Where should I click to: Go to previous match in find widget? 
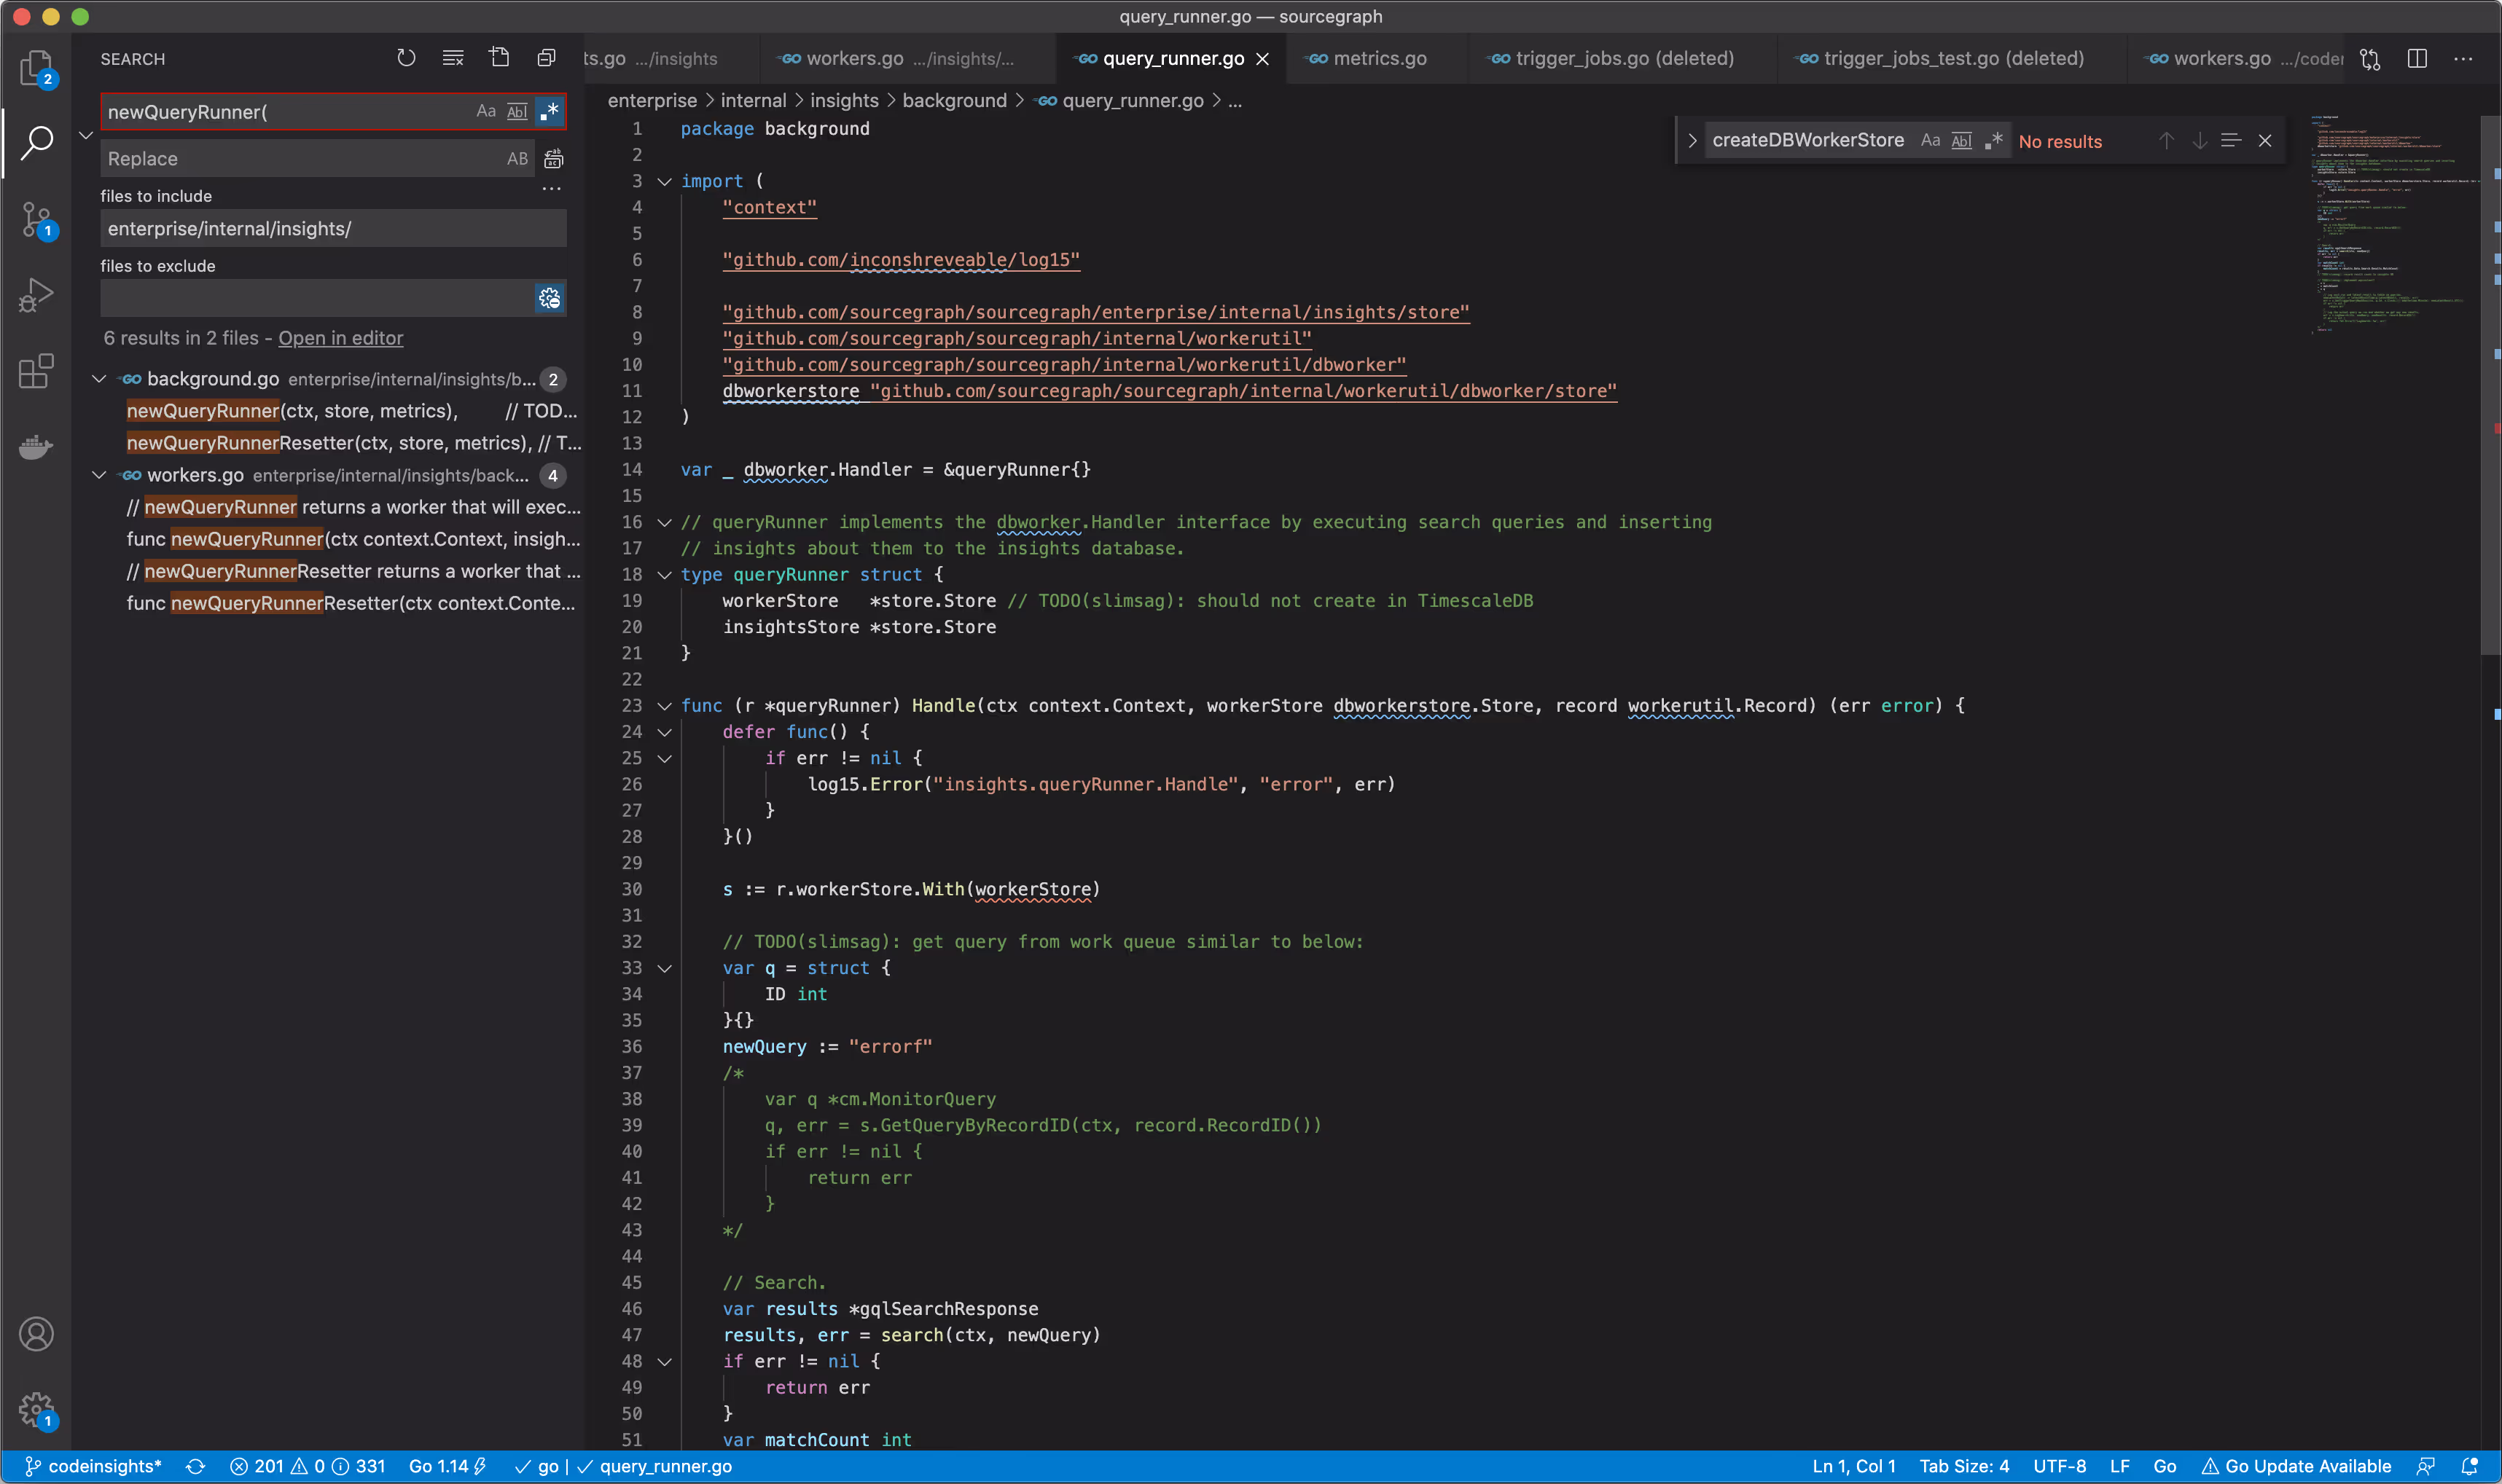point(2166,141)
